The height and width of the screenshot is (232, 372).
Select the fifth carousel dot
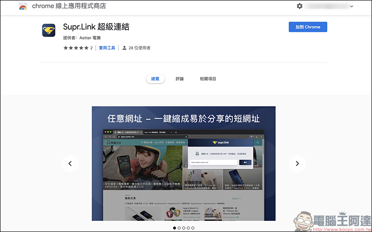coord(193,228)
